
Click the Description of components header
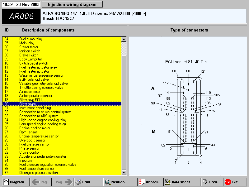(48, 30)
